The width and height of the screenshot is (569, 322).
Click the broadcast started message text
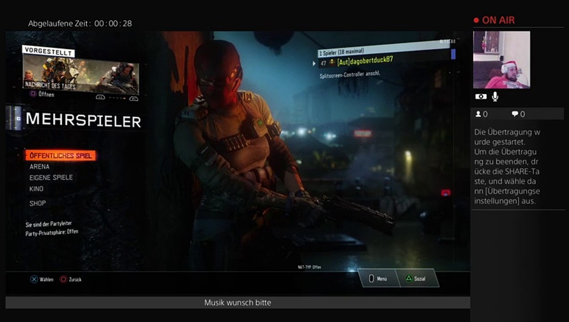point(507,166)
